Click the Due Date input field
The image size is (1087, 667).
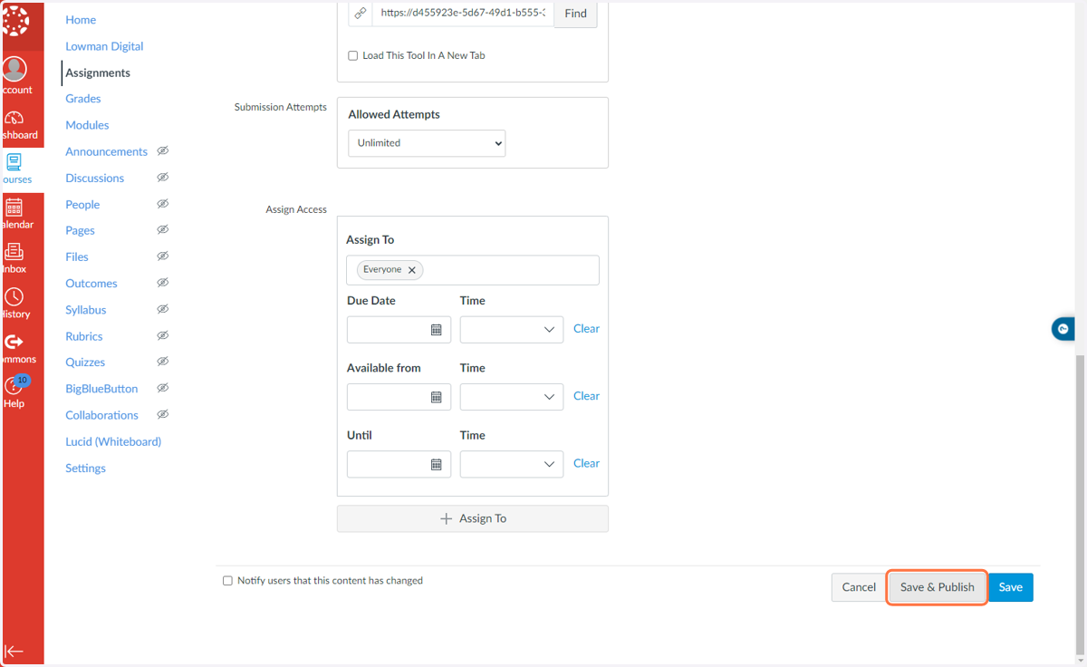(x=399, y=330)
